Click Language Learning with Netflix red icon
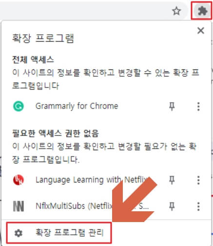 coord(19,180)
